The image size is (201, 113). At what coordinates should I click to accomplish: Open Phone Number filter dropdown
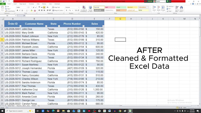pos(84,26)
